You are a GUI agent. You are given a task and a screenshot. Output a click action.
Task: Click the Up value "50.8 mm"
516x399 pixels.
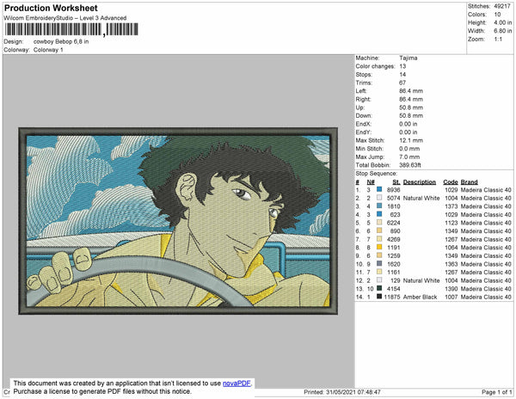(411, 107)
